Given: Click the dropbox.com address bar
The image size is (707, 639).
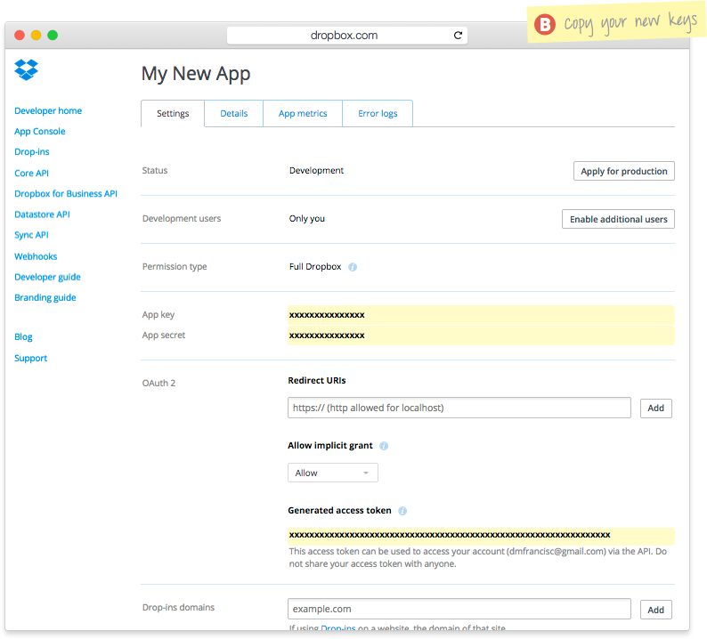Looking at the screenshot, I should [x=346, y=35].
